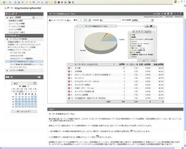Click the right button below the pie chart legend
This screenshot has height=149, width=186.
pyautogui.click(x=151, y=61)
